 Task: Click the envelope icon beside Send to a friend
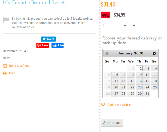click(x=5, y=66)
